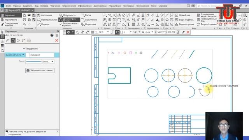Click Проекционный вид
This screenshot has height=140, width=249.
click(207, 20)
